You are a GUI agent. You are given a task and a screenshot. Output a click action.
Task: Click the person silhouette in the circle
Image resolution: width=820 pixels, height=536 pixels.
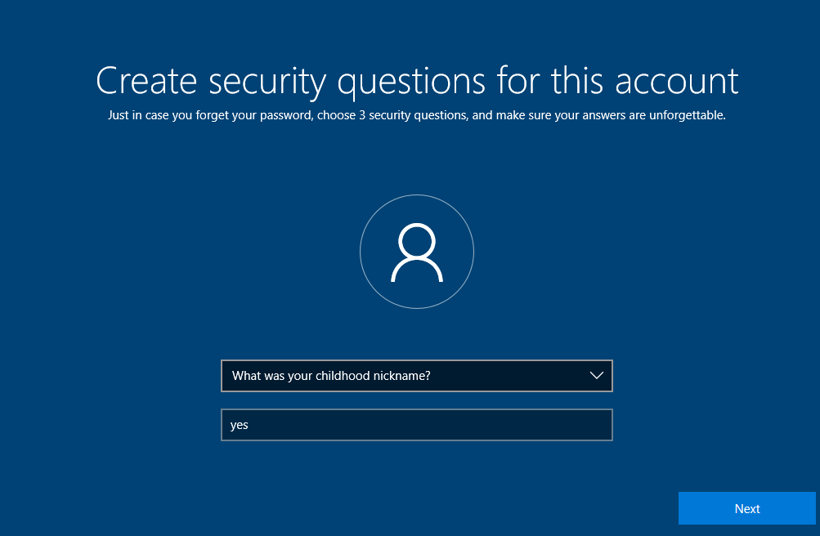(417, 253)
